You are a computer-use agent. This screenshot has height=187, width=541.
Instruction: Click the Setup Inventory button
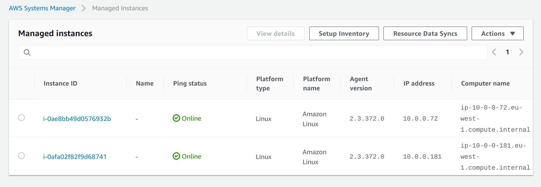pyautogui.click(x=344, y=34)
